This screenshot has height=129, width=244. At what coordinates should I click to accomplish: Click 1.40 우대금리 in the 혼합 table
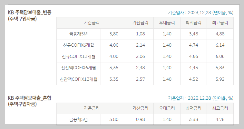(167, 119)
